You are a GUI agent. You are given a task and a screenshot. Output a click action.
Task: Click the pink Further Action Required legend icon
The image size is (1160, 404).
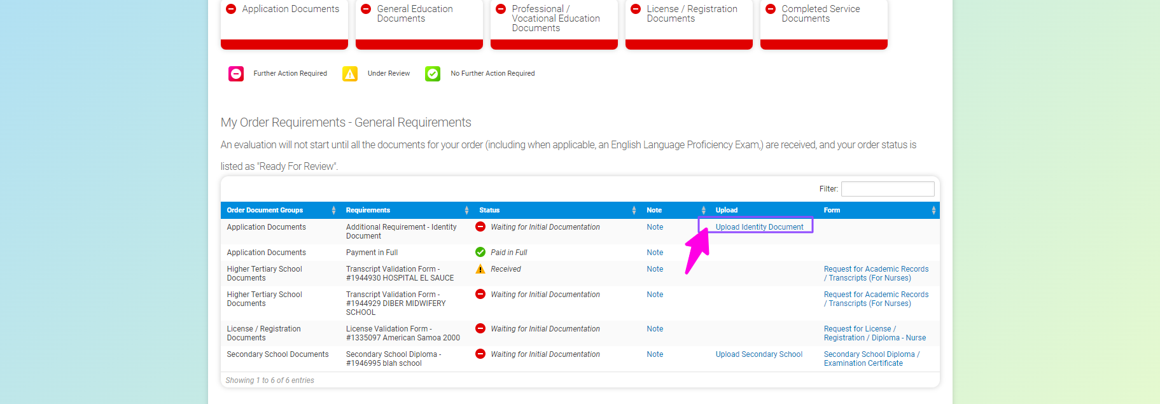(x=236, y=74)
